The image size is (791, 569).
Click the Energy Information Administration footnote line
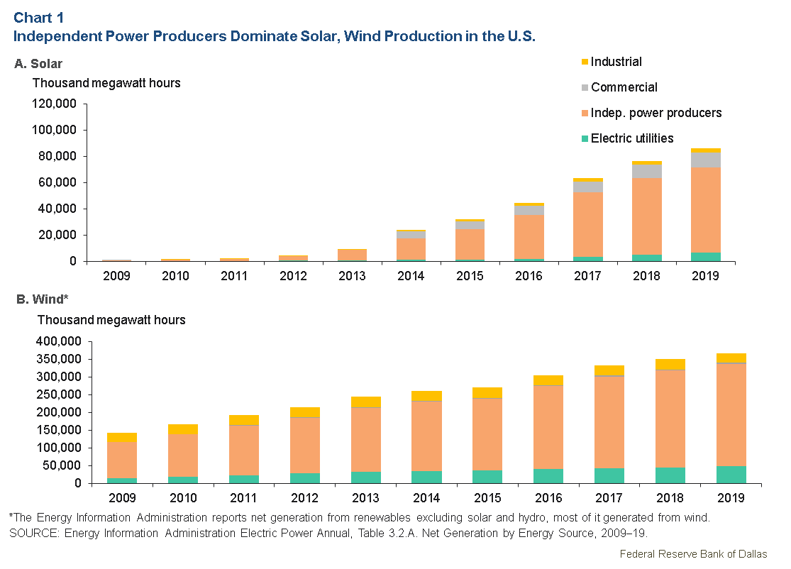(360, 517)
